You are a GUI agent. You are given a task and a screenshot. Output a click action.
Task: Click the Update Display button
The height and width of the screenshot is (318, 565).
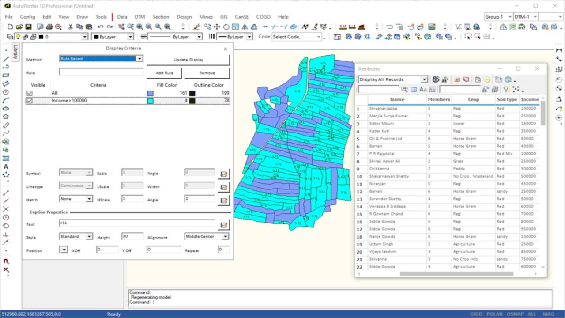[x=188, y=60]
